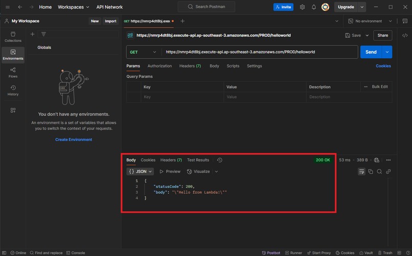
Task: Go back with the left arrow
Action: 20,7
